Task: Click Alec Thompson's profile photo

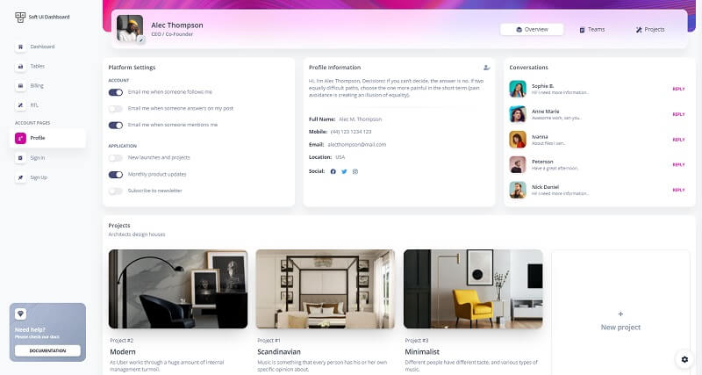Action: click(x=129, y=28)
